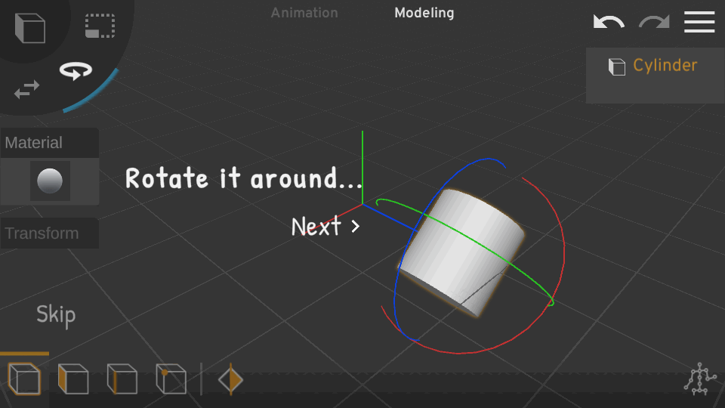
Task: Click the grey material sphere swatch
Action: click(x=50, y=181)
